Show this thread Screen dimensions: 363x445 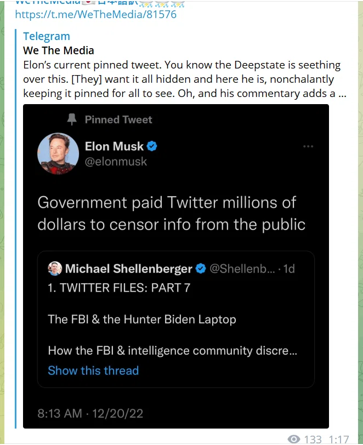pyautogui.click(x=93, y=370)
